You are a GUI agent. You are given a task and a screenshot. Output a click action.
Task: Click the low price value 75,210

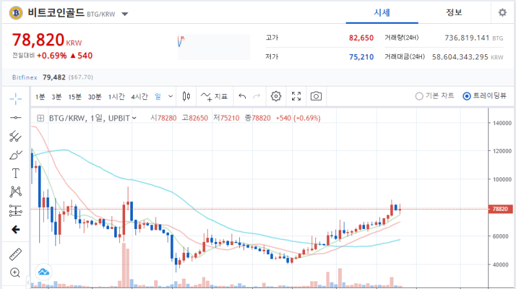[361, 57]
